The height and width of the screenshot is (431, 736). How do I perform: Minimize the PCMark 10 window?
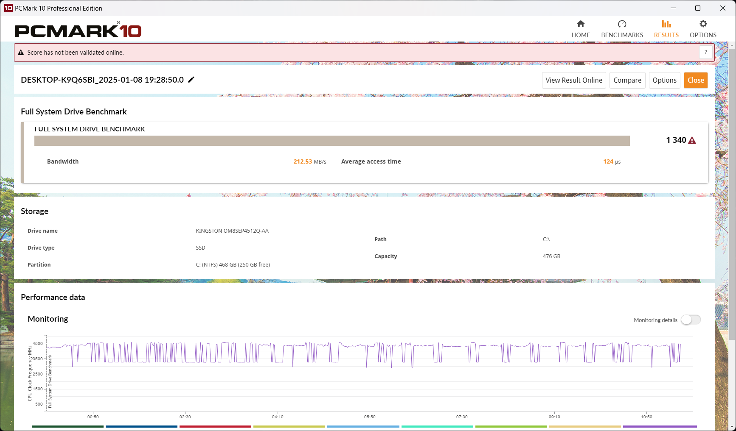coord(673,8)
